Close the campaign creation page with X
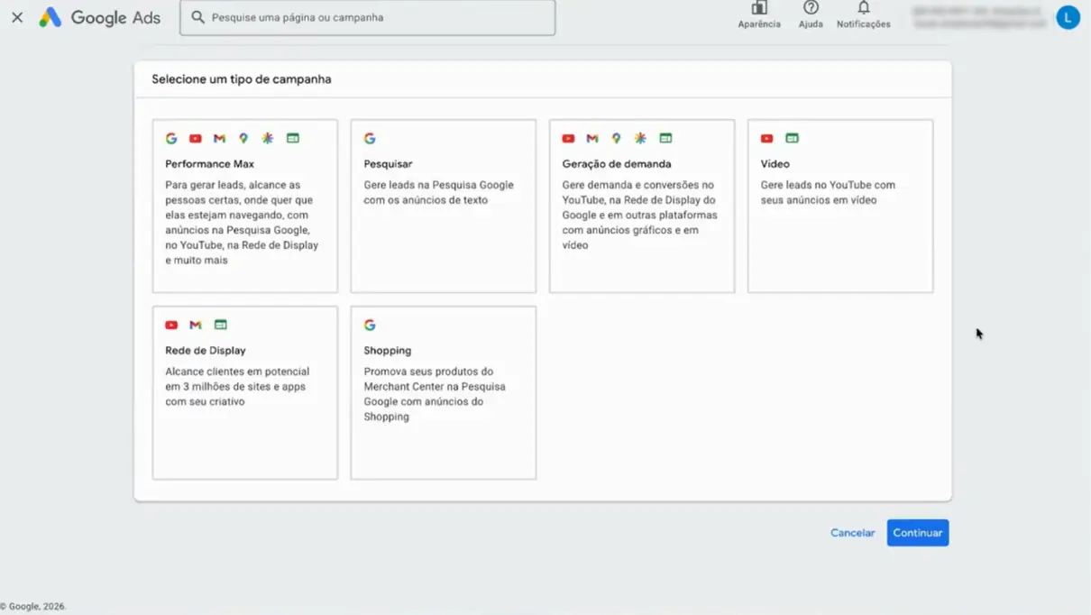This screenshot has height=615, width=1091. 17,17
